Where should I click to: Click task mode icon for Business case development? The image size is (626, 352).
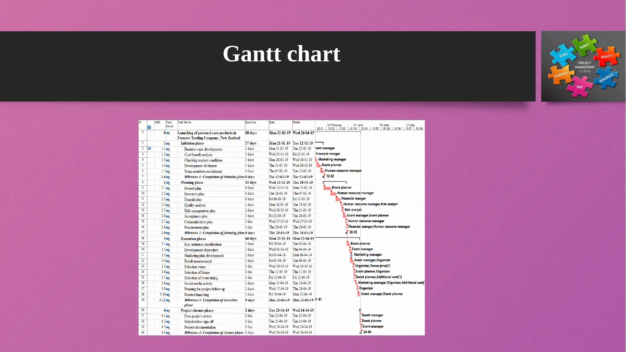[x=168, y=150]
